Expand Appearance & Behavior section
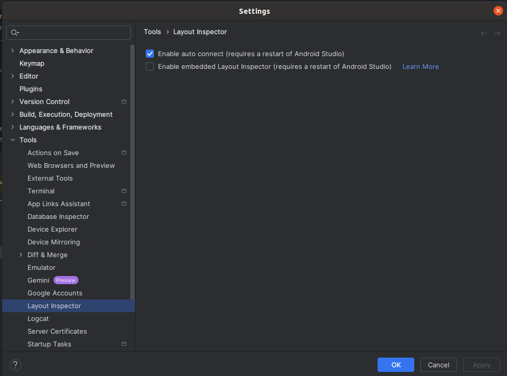Screen dimensions: 507x376 pos(13,51)
